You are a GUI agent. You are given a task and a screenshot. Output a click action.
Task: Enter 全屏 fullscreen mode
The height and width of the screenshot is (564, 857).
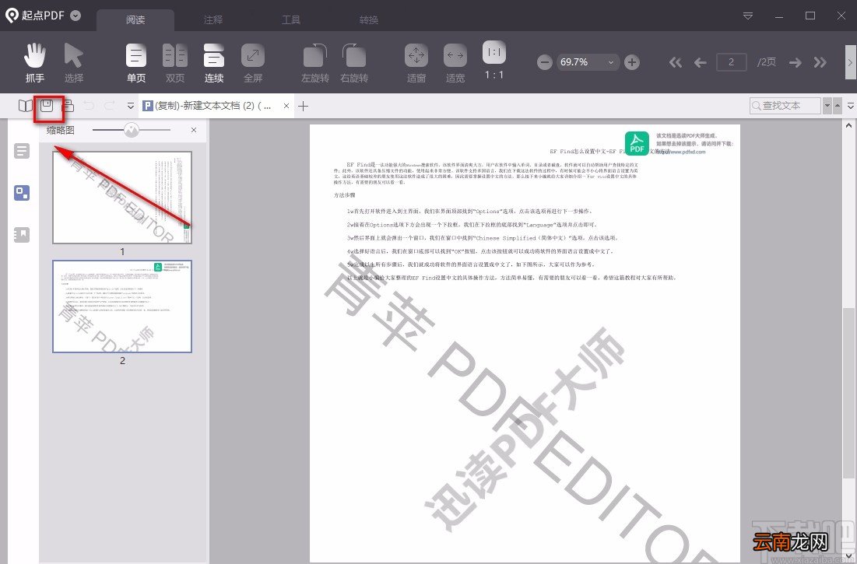pyautogui.click(x=252, y=62)
